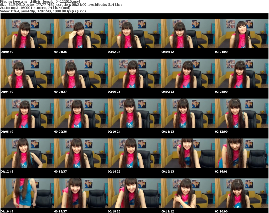Select the thumbnail at timestamp 00:19:12

point(188,193)
